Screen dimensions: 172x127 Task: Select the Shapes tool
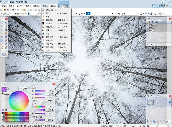[x=3, y=55]
